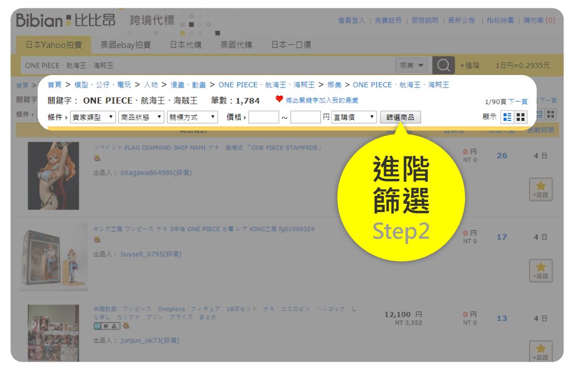Switch to grid view display icon
Image resolution: width=574 pixels, height=370 pixels.
coord(521,117)
